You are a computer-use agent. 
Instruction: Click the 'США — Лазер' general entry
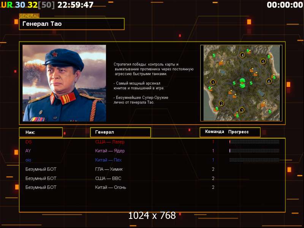(x=110, y=142)
